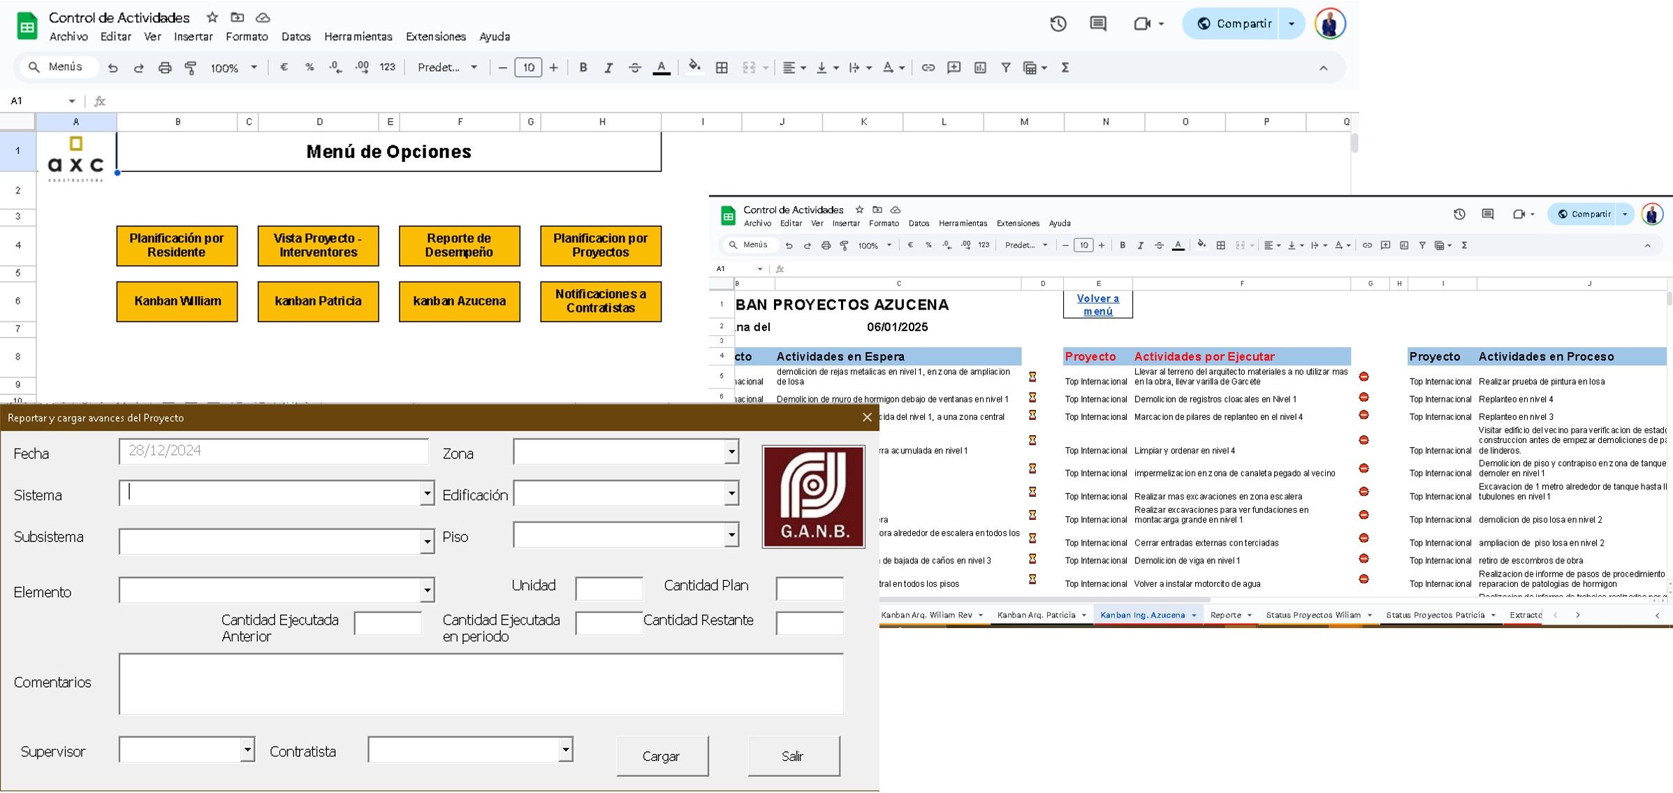The image size is (1673, 793).
Task: Pick text color in Kanban Azucena window
Action: tap(1178, 245)
